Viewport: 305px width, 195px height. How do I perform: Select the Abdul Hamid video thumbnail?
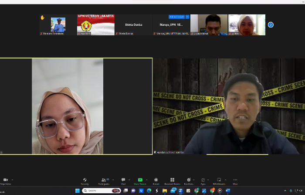tap(209, 25)
